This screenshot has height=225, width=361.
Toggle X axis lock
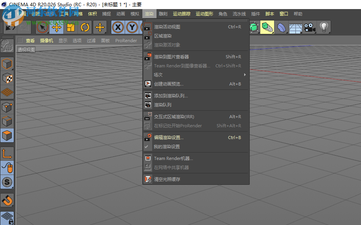118,28
